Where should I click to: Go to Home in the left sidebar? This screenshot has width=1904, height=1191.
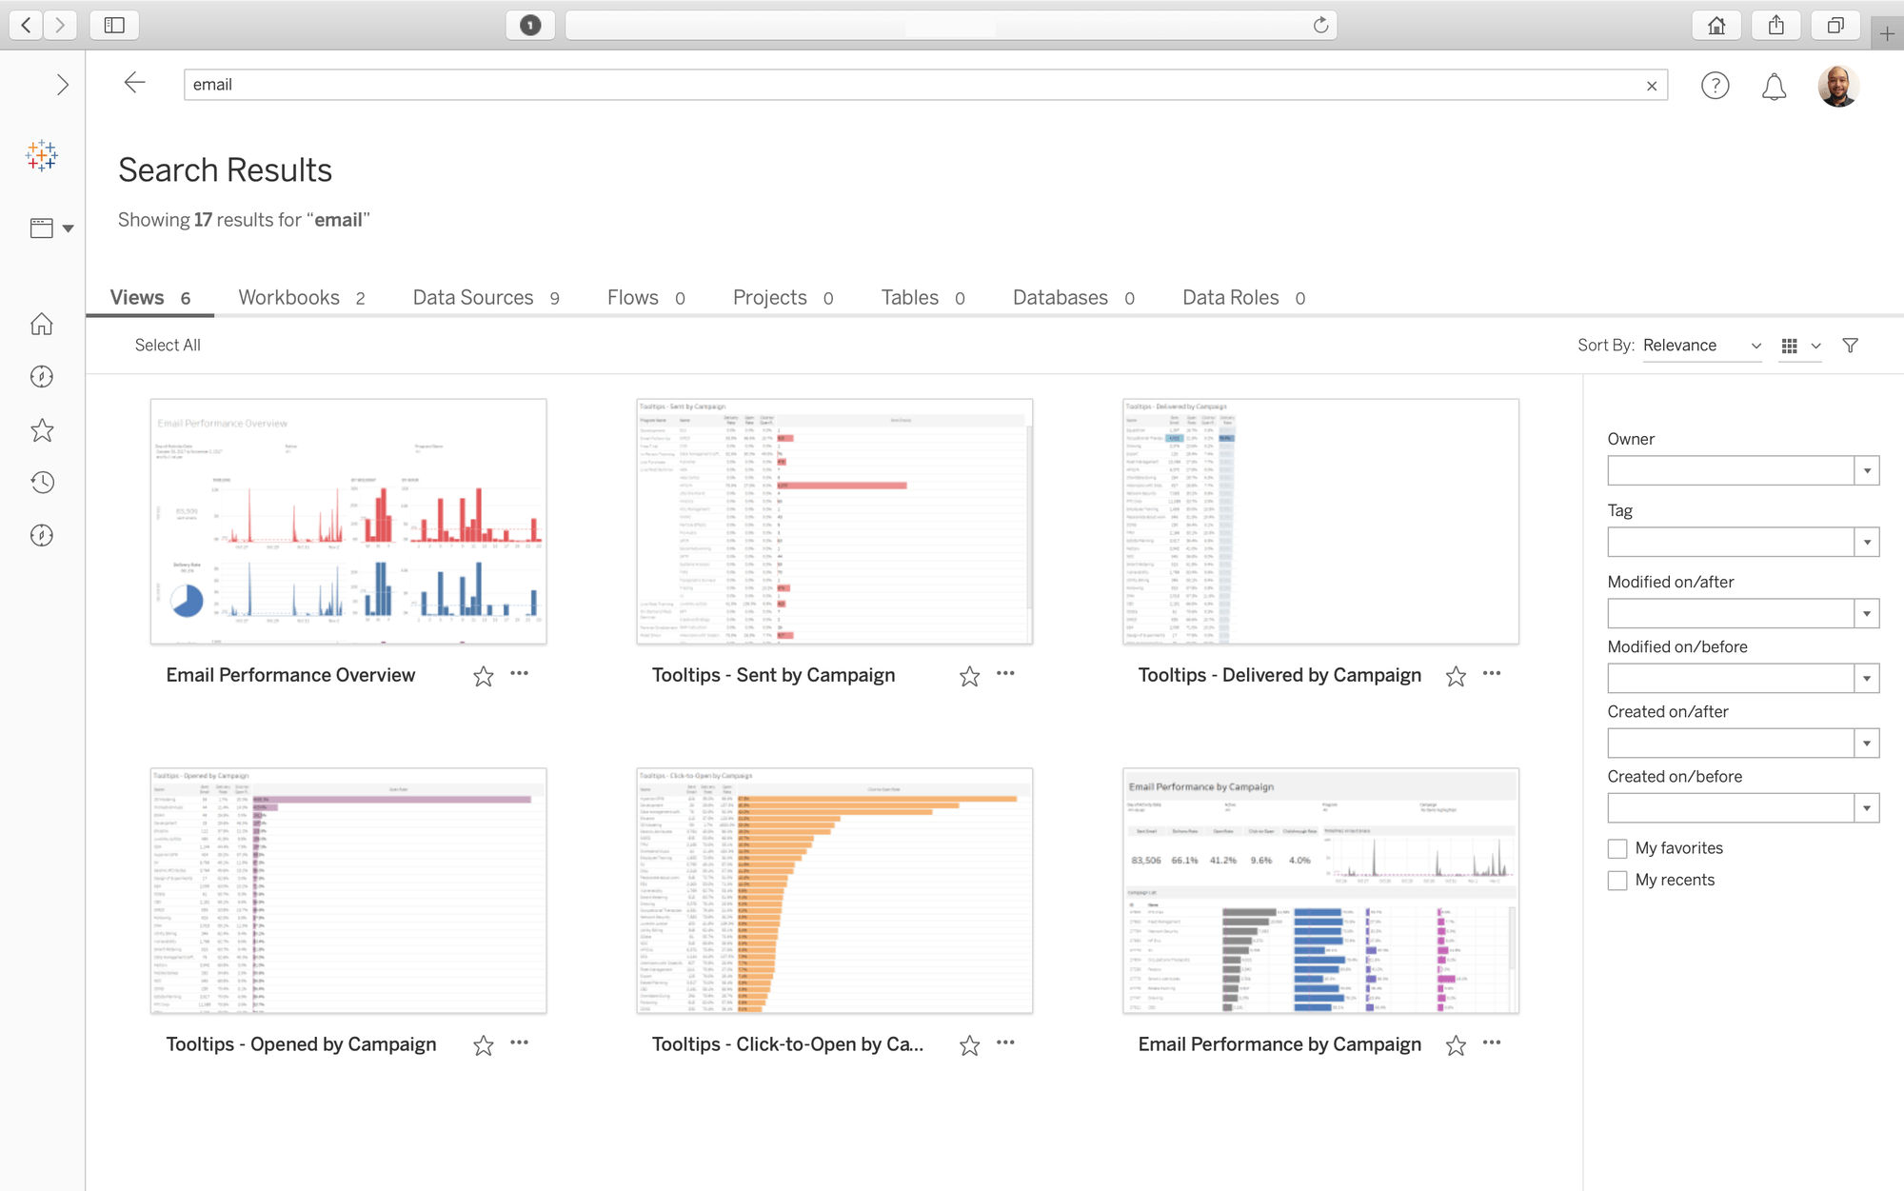42,325
